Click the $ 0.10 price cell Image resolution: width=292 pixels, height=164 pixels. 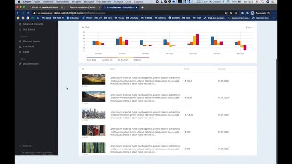[x=188, y=132]
